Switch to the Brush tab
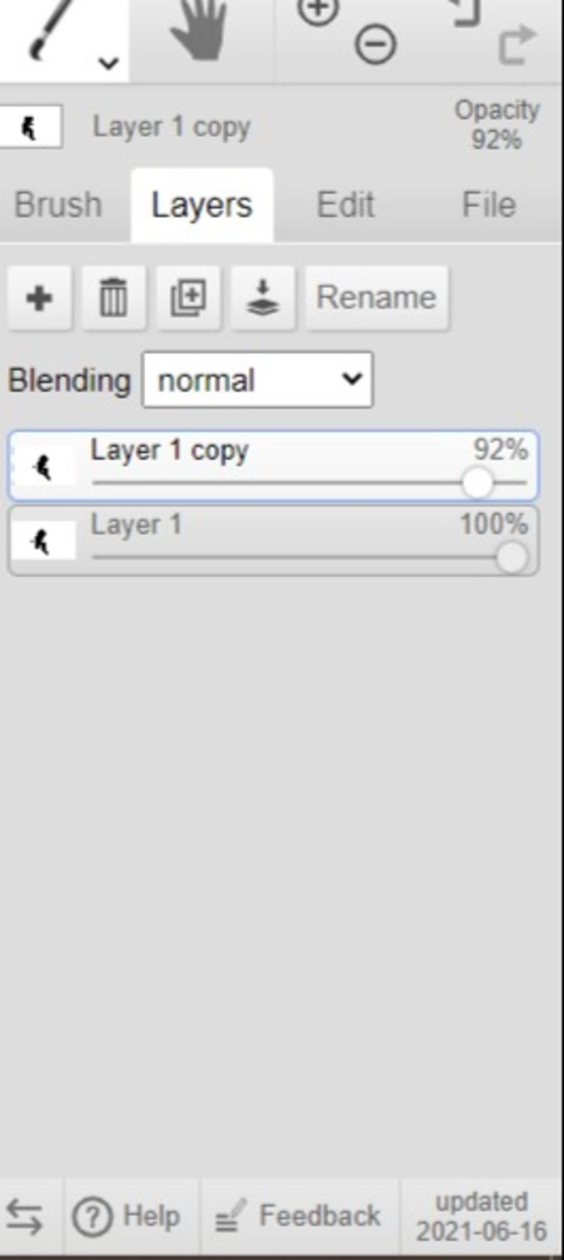The image size is (564, 1260). click(x=58, y=205)
